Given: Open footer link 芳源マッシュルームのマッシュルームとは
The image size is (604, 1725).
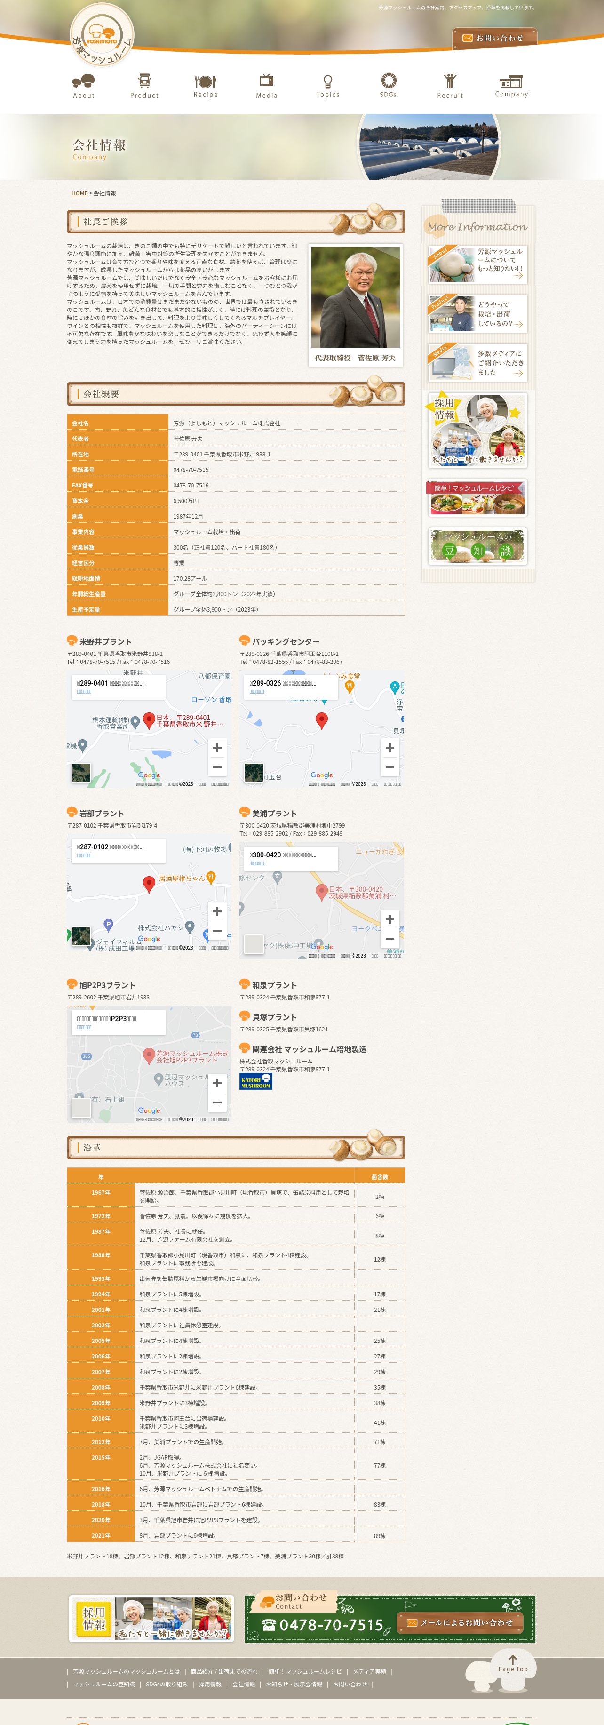Looking at the screenshot, I should (x=126, y=1671).
